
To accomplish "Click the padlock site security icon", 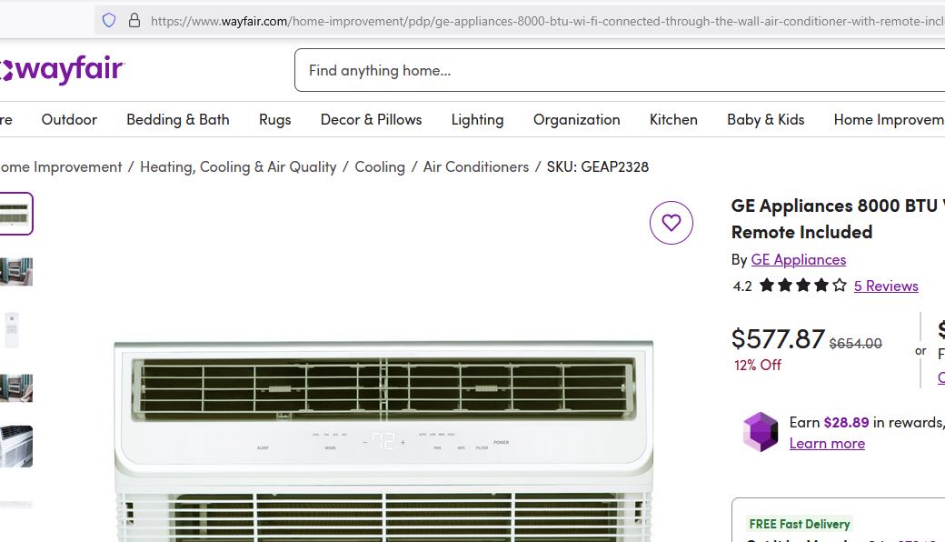I will [x=134, y=21].
